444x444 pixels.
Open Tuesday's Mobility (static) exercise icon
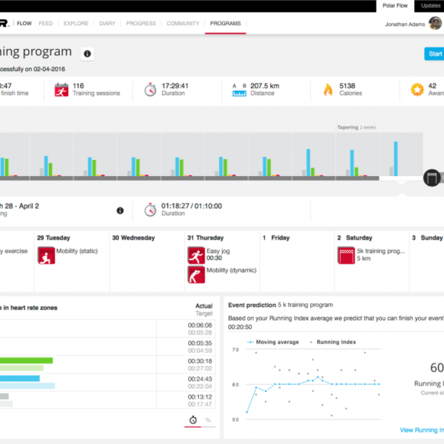point(45,256)
